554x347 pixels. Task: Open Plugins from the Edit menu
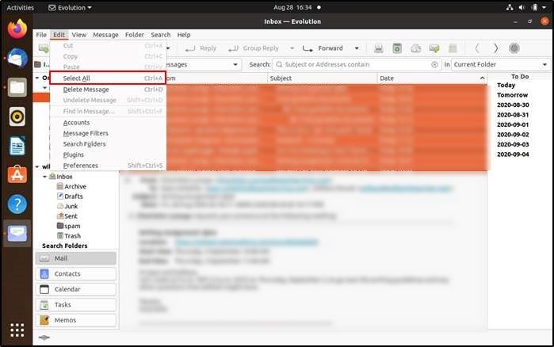(x=108, y=155)
